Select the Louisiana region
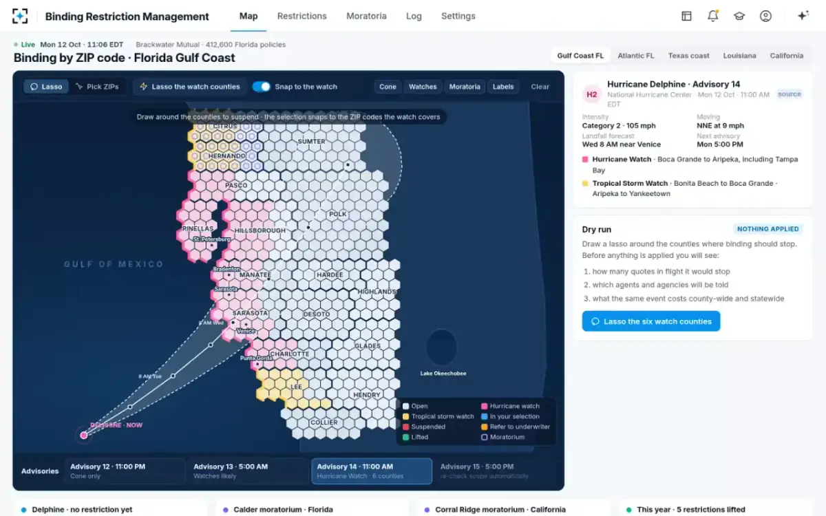The height and width of the screenshot is (516, 826). (x=740, y=56)
